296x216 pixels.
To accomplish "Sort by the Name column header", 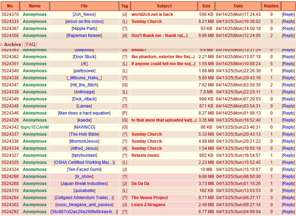I will [35, 6].
